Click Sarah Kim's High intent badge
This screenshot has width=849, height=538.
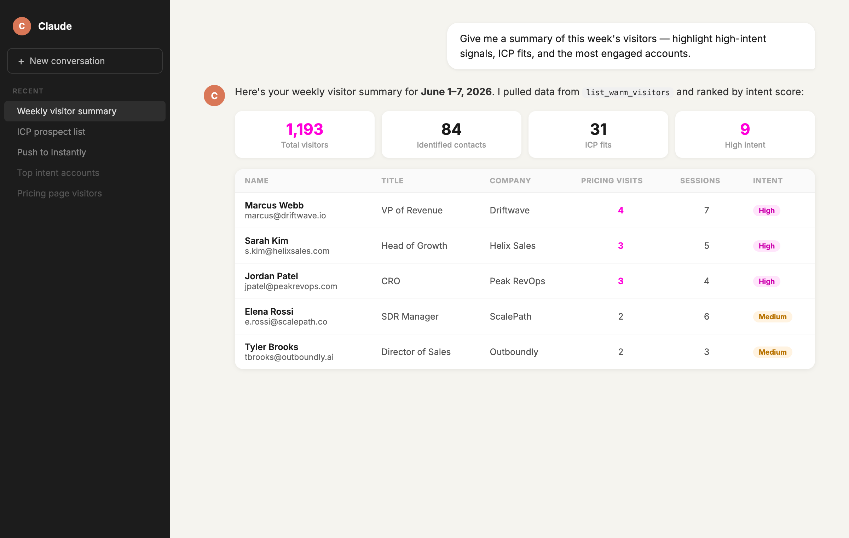click(x=767, y=246)
